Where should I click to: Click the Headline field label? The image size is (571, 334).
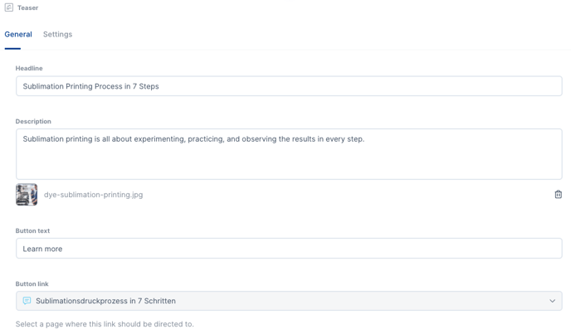point(29,68)
